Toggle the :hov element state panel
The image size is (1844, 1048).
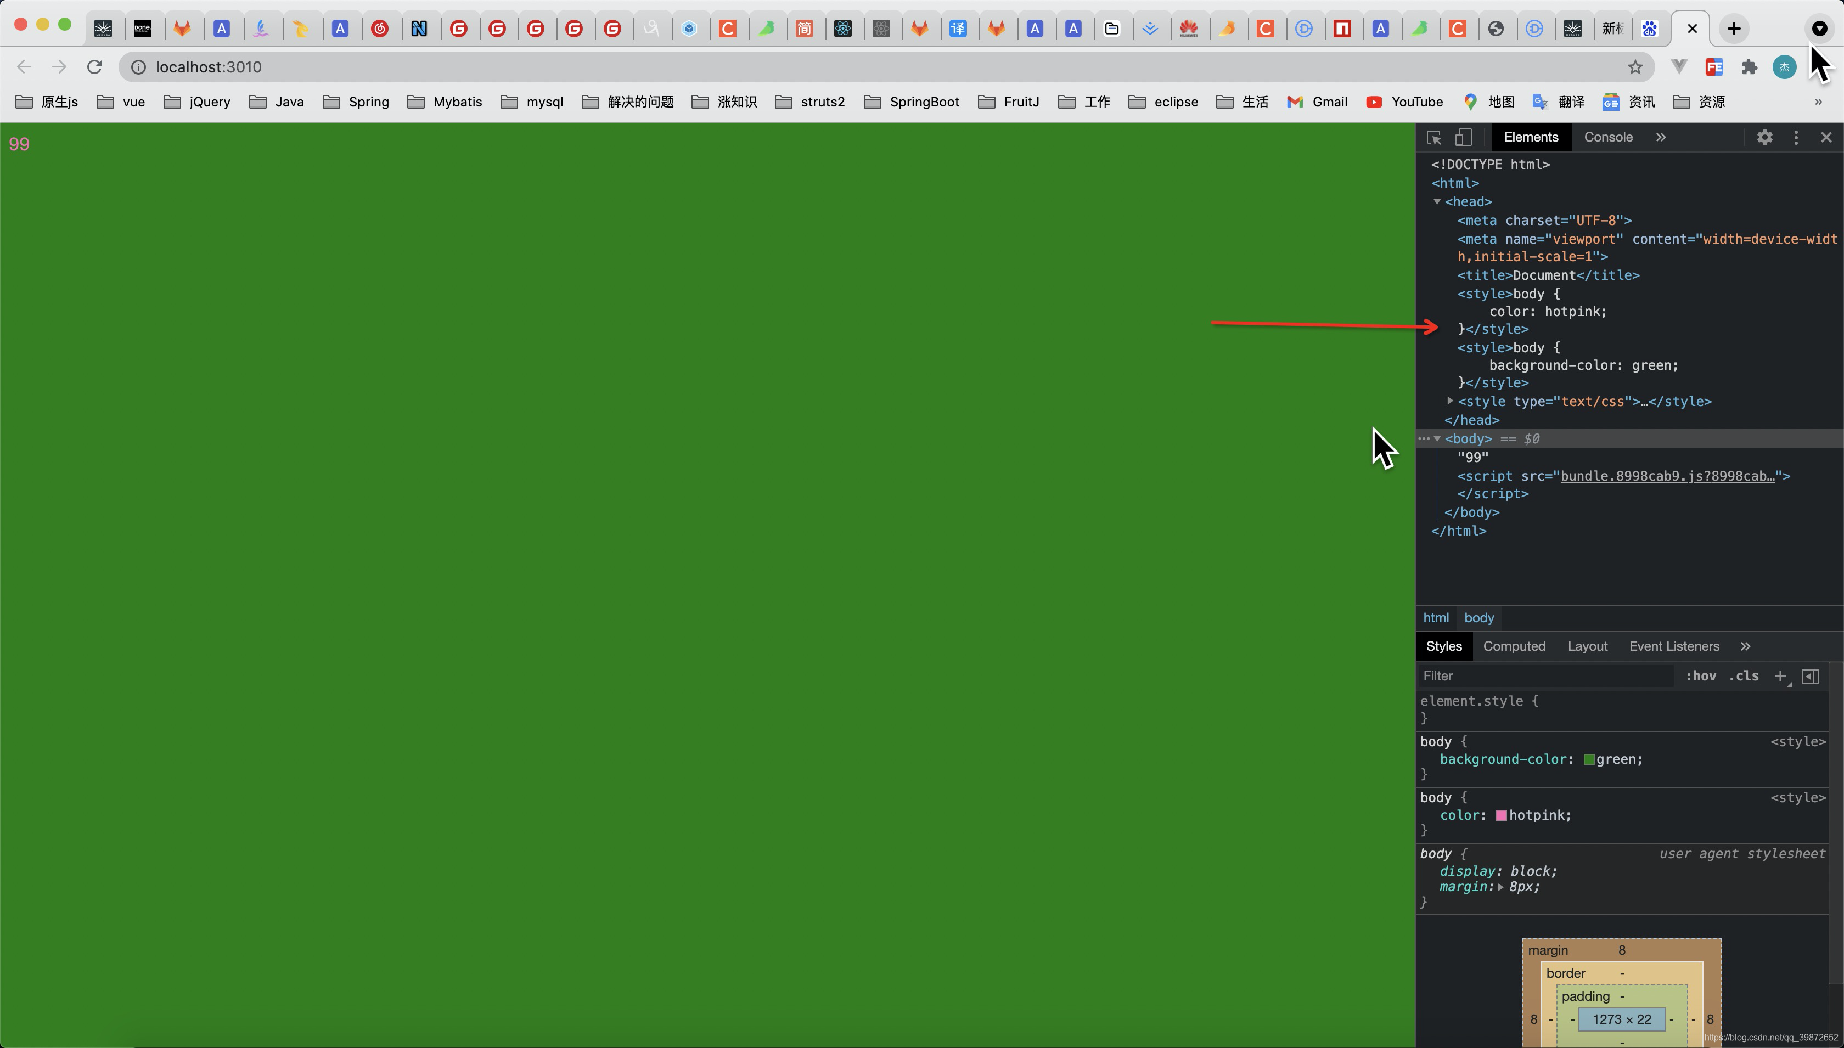1701,676
